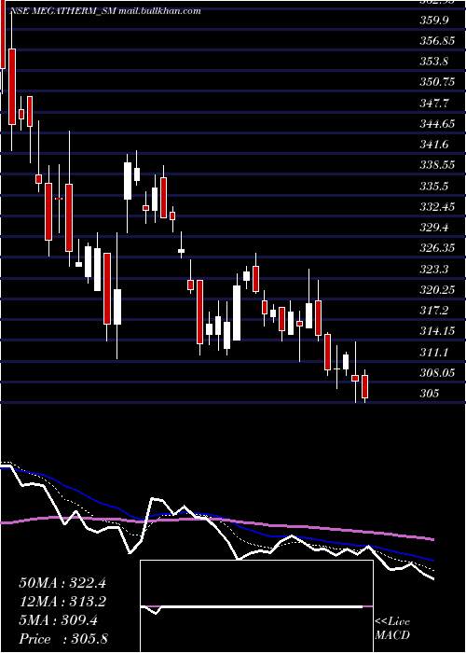Select the 305 price axis label
This screenshot has width=466, height=653.
pyautogui.click(x=430, y=393)
